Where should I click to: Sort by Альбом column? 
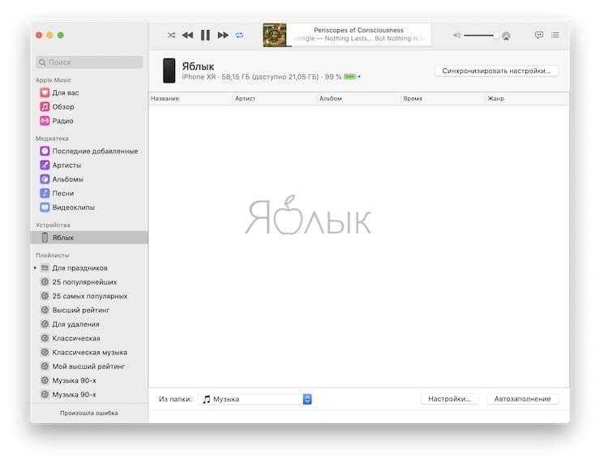point(358,99)
